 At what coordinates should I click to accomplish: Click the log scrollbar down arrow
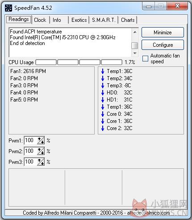[135, 53]
